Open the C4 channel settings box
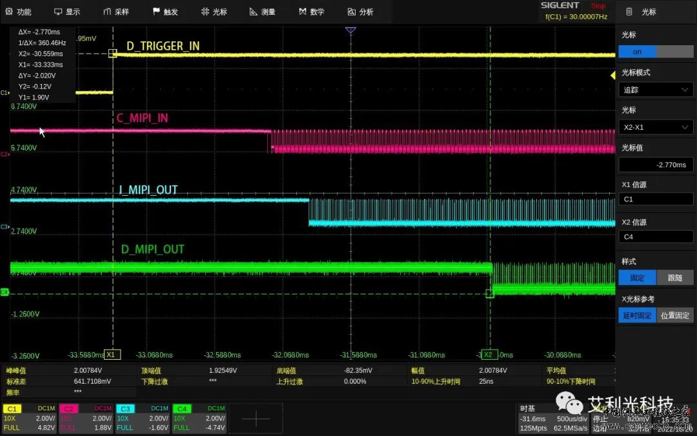Screen dimensions: 697x436 tap(199, 418)
